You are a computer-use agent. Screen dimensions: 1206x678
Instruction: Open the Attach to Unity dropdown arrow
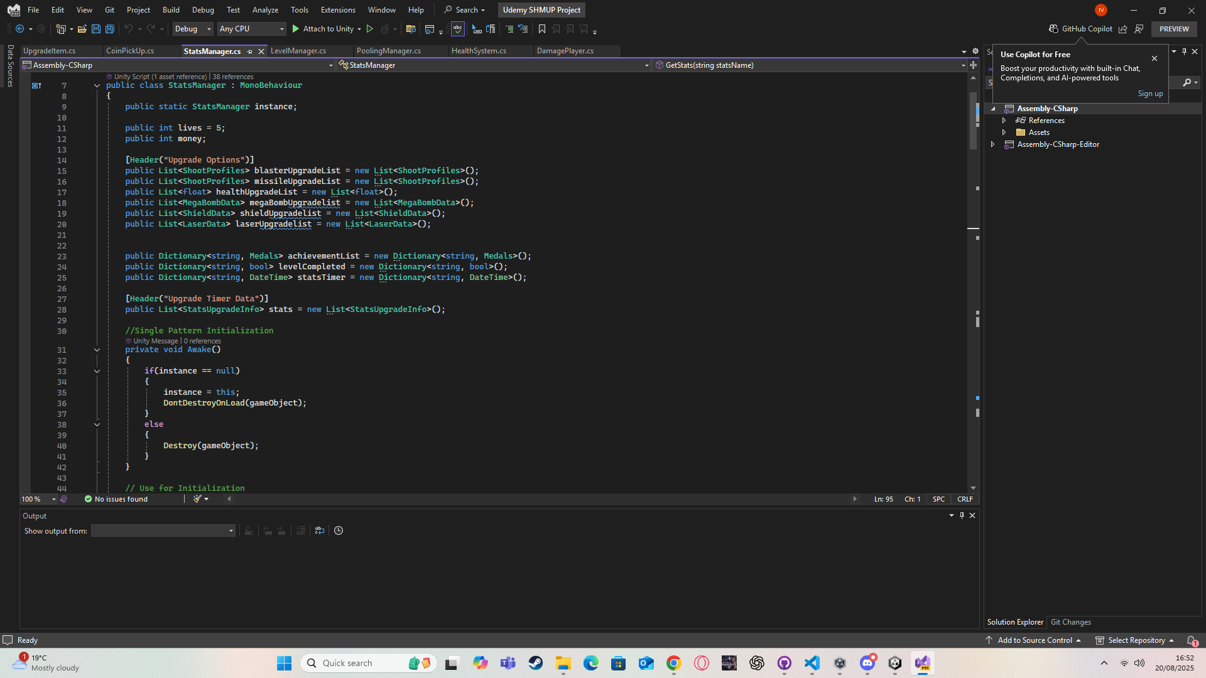359,29
